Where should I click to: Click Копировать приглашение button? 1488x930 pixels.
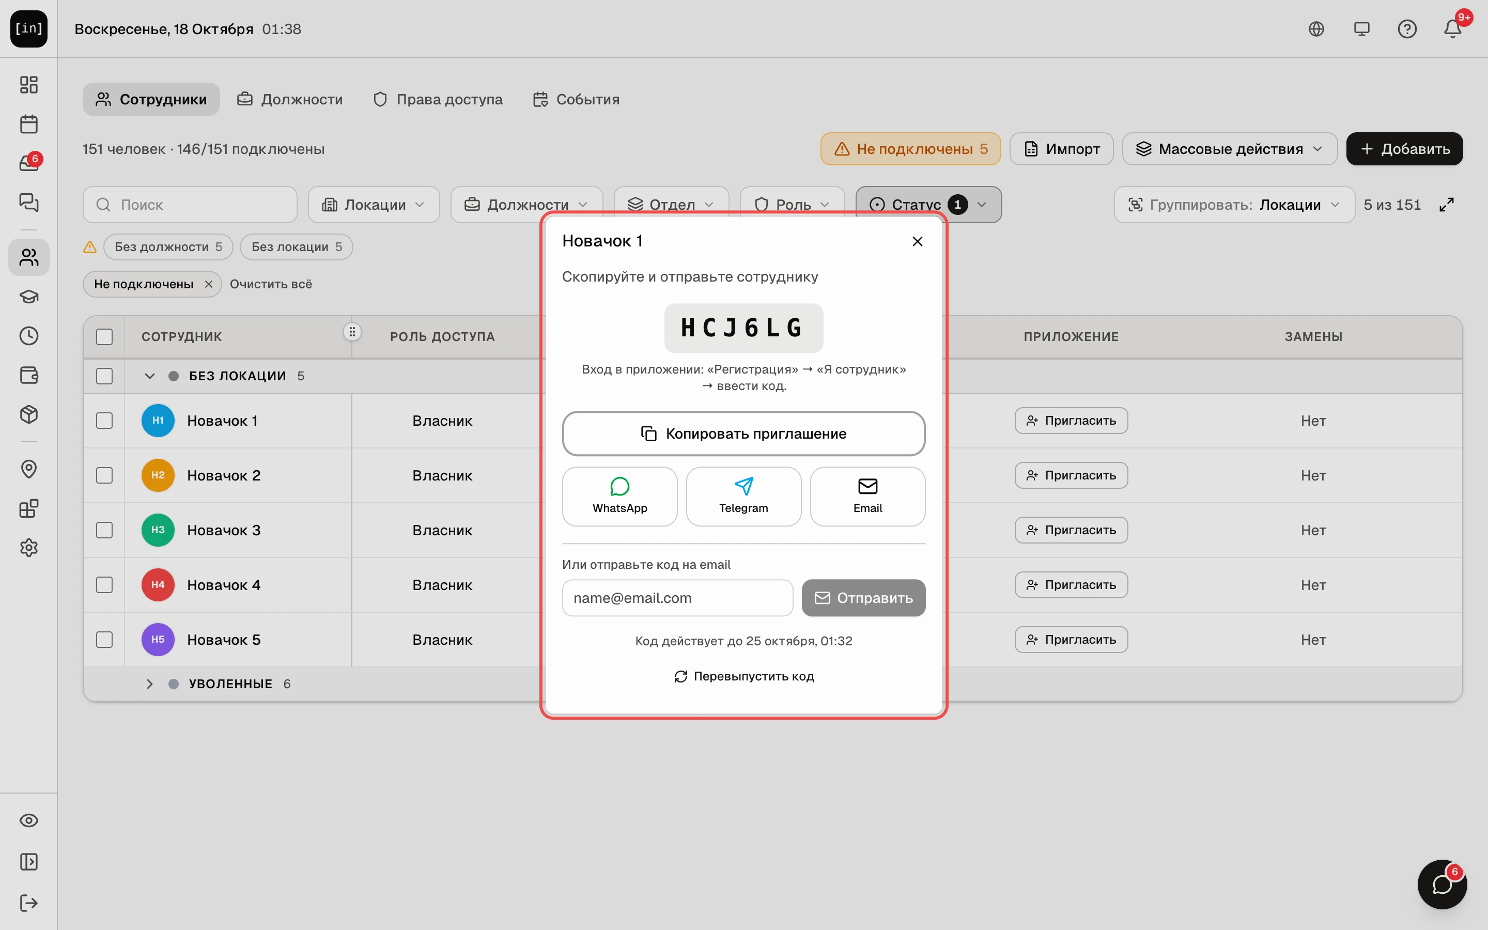(x=743, y=433)
